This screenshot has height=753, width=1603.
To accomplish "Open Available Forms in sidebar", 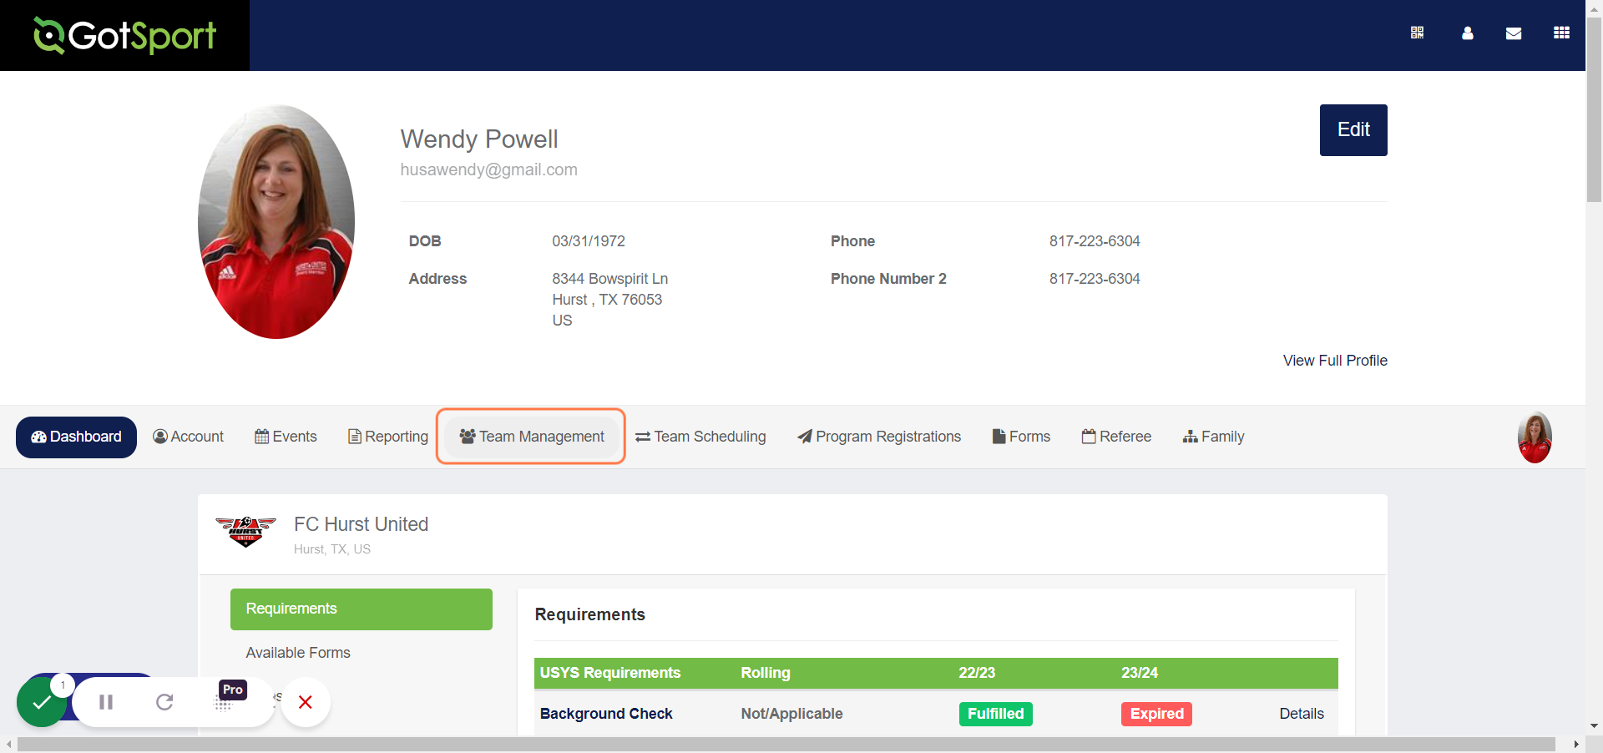I will tap(298, 653).
